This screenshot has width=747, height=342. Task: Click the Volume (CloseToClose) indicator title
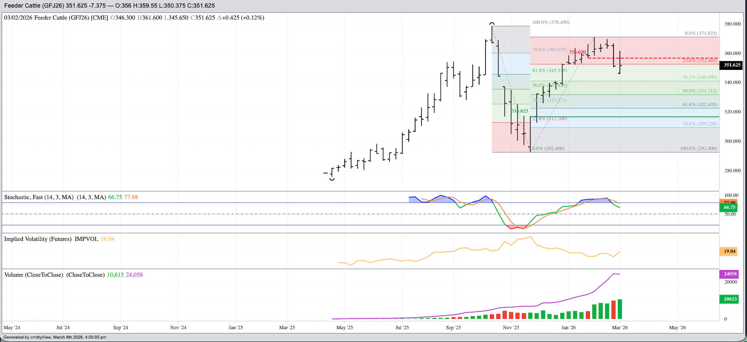click(54, 275)
